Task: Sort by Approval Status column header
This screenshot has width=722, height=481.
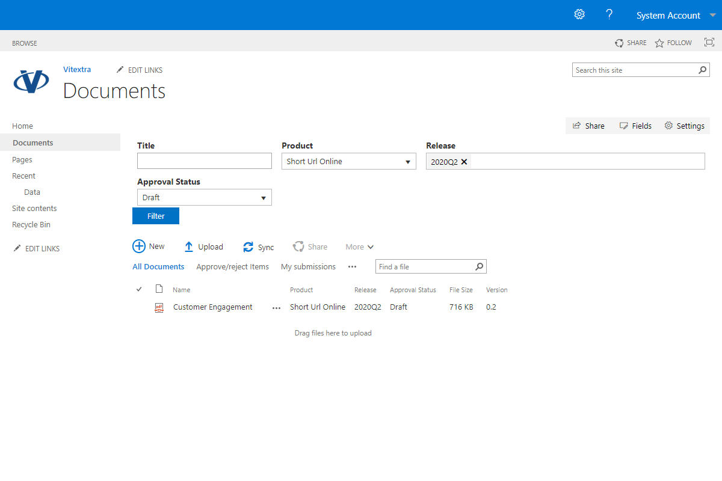Action: pos(413,290)
